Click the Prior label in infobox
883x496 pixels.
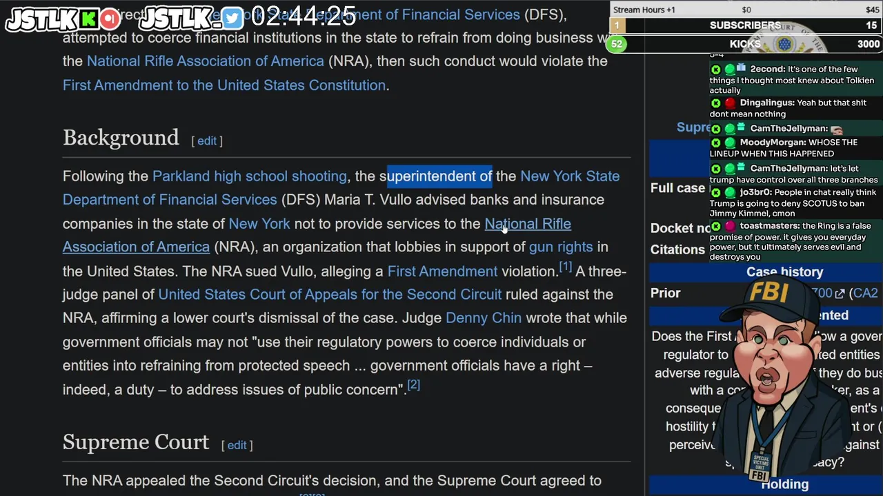coord(665,293)
